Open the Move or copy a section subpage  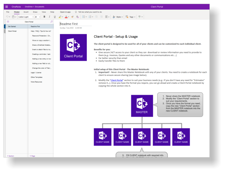[41, 40]
